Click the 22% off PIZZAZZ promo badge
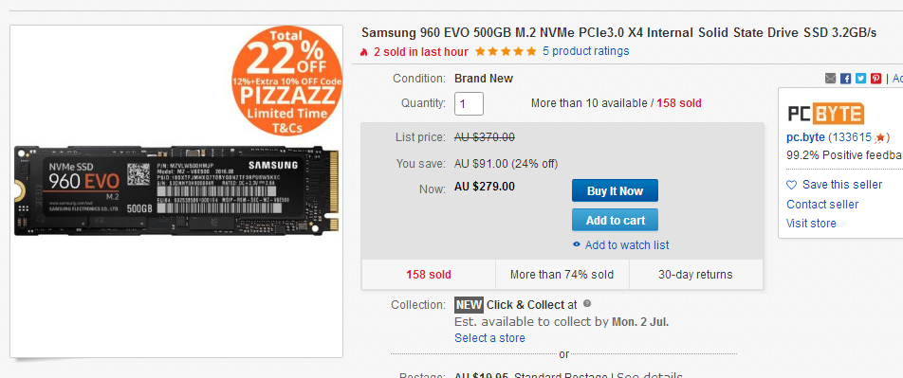The width and height of the screenshot is (903, 378). [x=286, y=80]
